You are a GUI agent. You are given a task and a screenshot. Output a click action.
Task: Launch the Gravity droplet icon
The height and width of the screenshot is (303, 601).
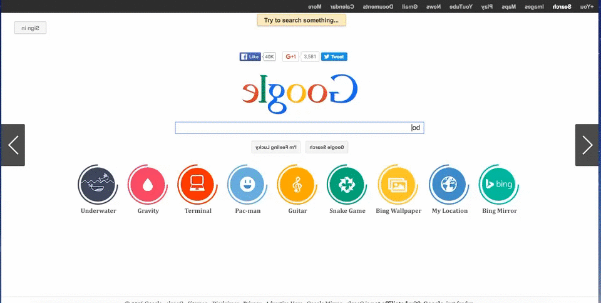coord(148,185)
